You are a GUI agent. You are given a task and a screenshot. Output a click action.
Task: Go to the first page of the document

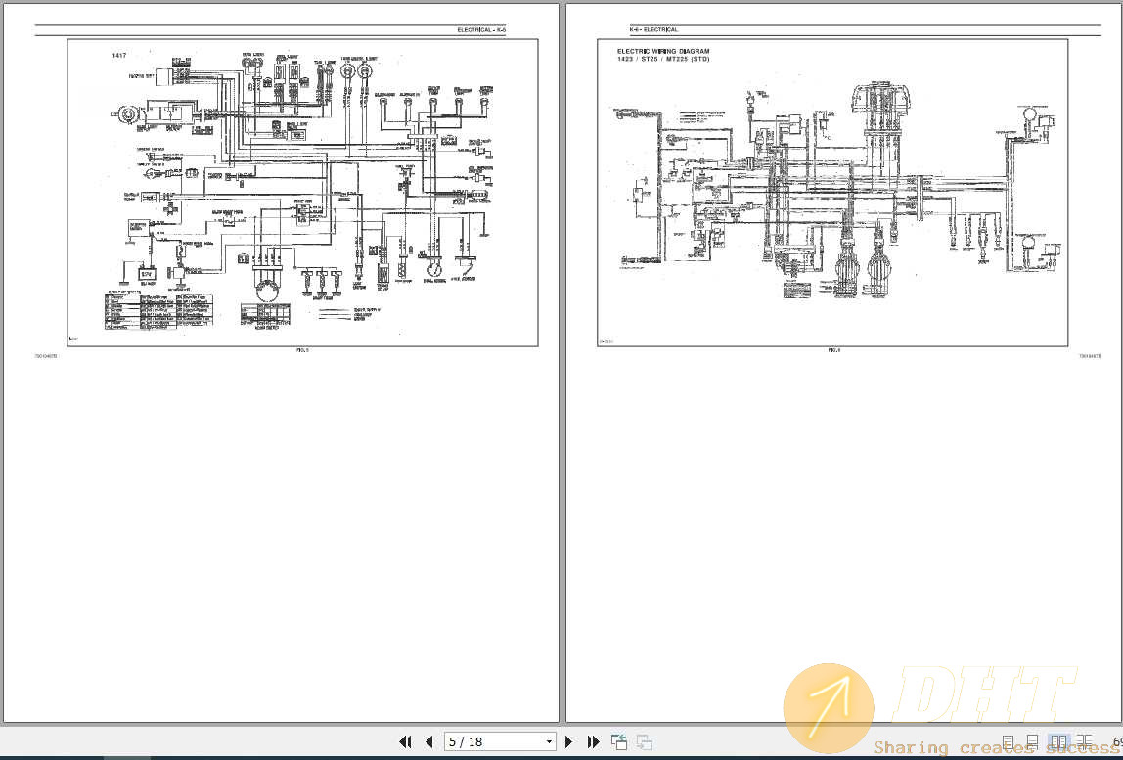point(405,741)
